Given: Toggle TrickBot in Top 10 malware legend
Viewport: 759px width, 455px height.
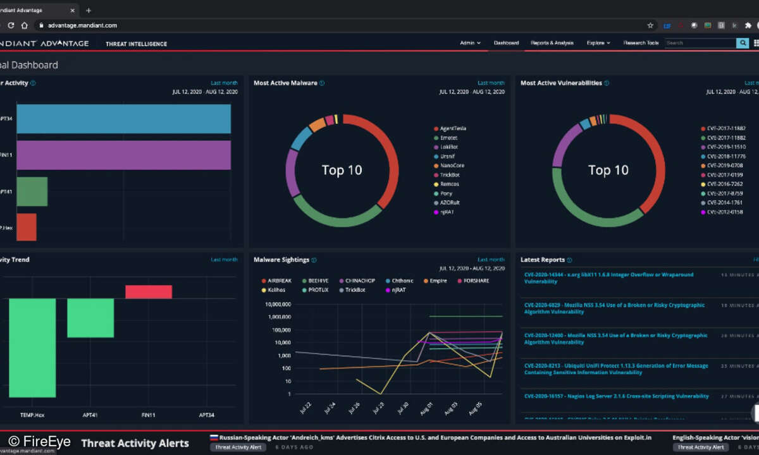Looking at the screenshot, I should click(x=447, y=174).
